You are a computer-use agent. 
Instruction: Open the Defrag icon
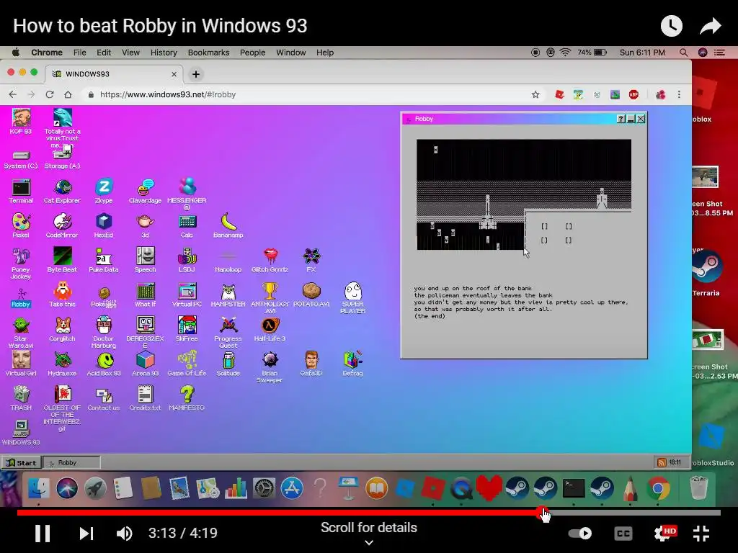[352, 364]
